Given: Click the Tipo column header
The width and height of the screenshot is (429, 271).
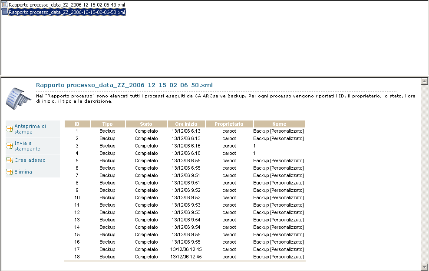Looking at the screenshot, I should pyautogui.click(x=108, y=124).
